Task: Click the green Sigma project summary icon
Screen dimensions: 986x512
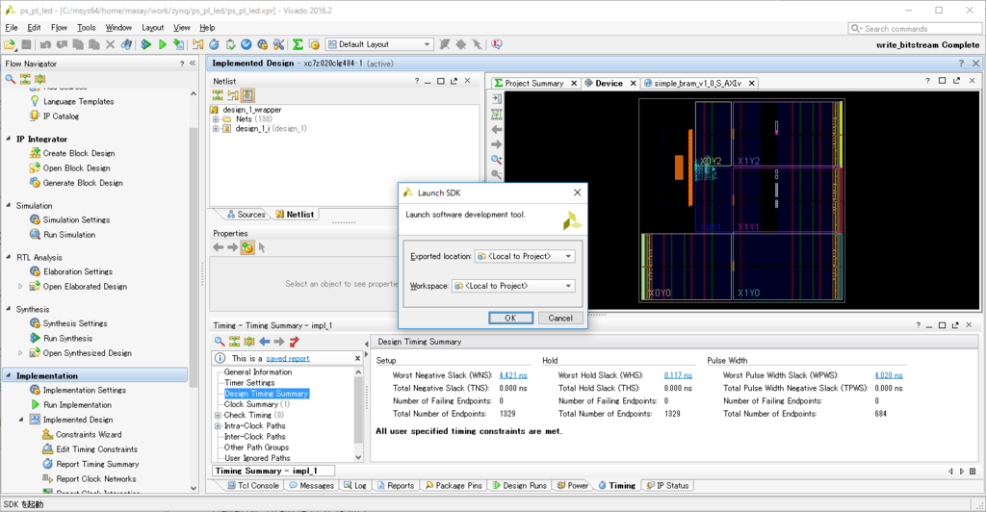Action: [298, 44]
